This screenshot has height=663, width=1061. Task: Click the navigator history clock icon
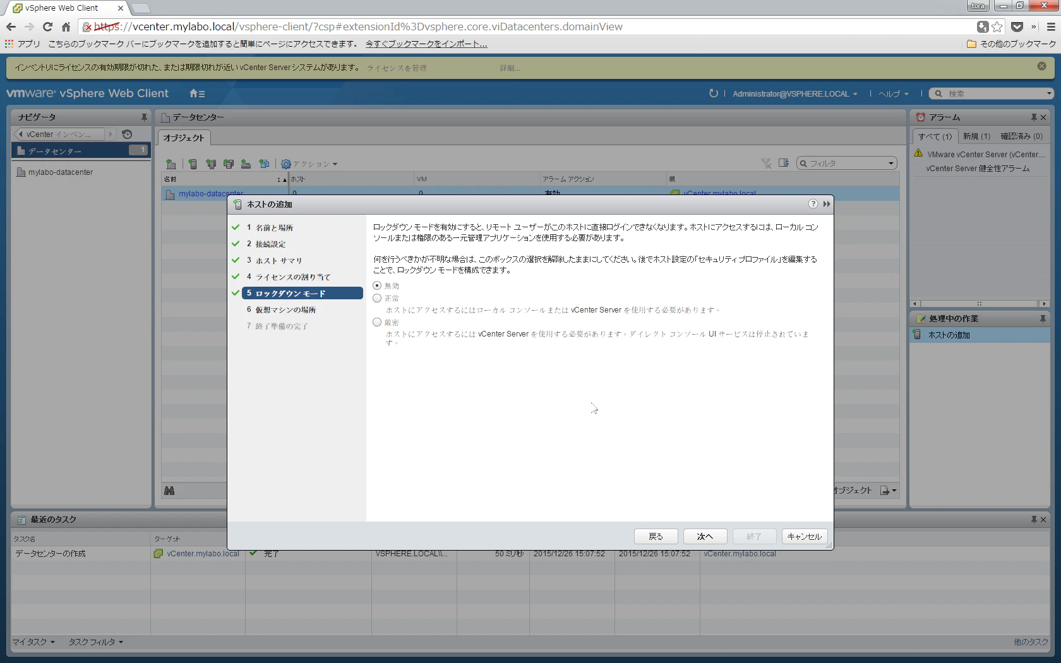pyautogui.click(x=127, y=134)
